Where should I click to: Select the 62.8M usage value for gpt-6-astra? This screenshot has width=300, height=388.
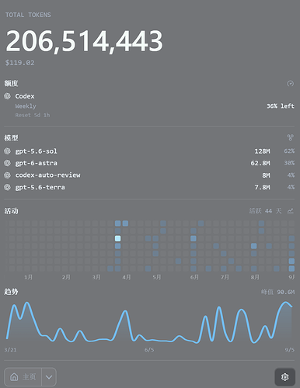click(x=260, y=163)
